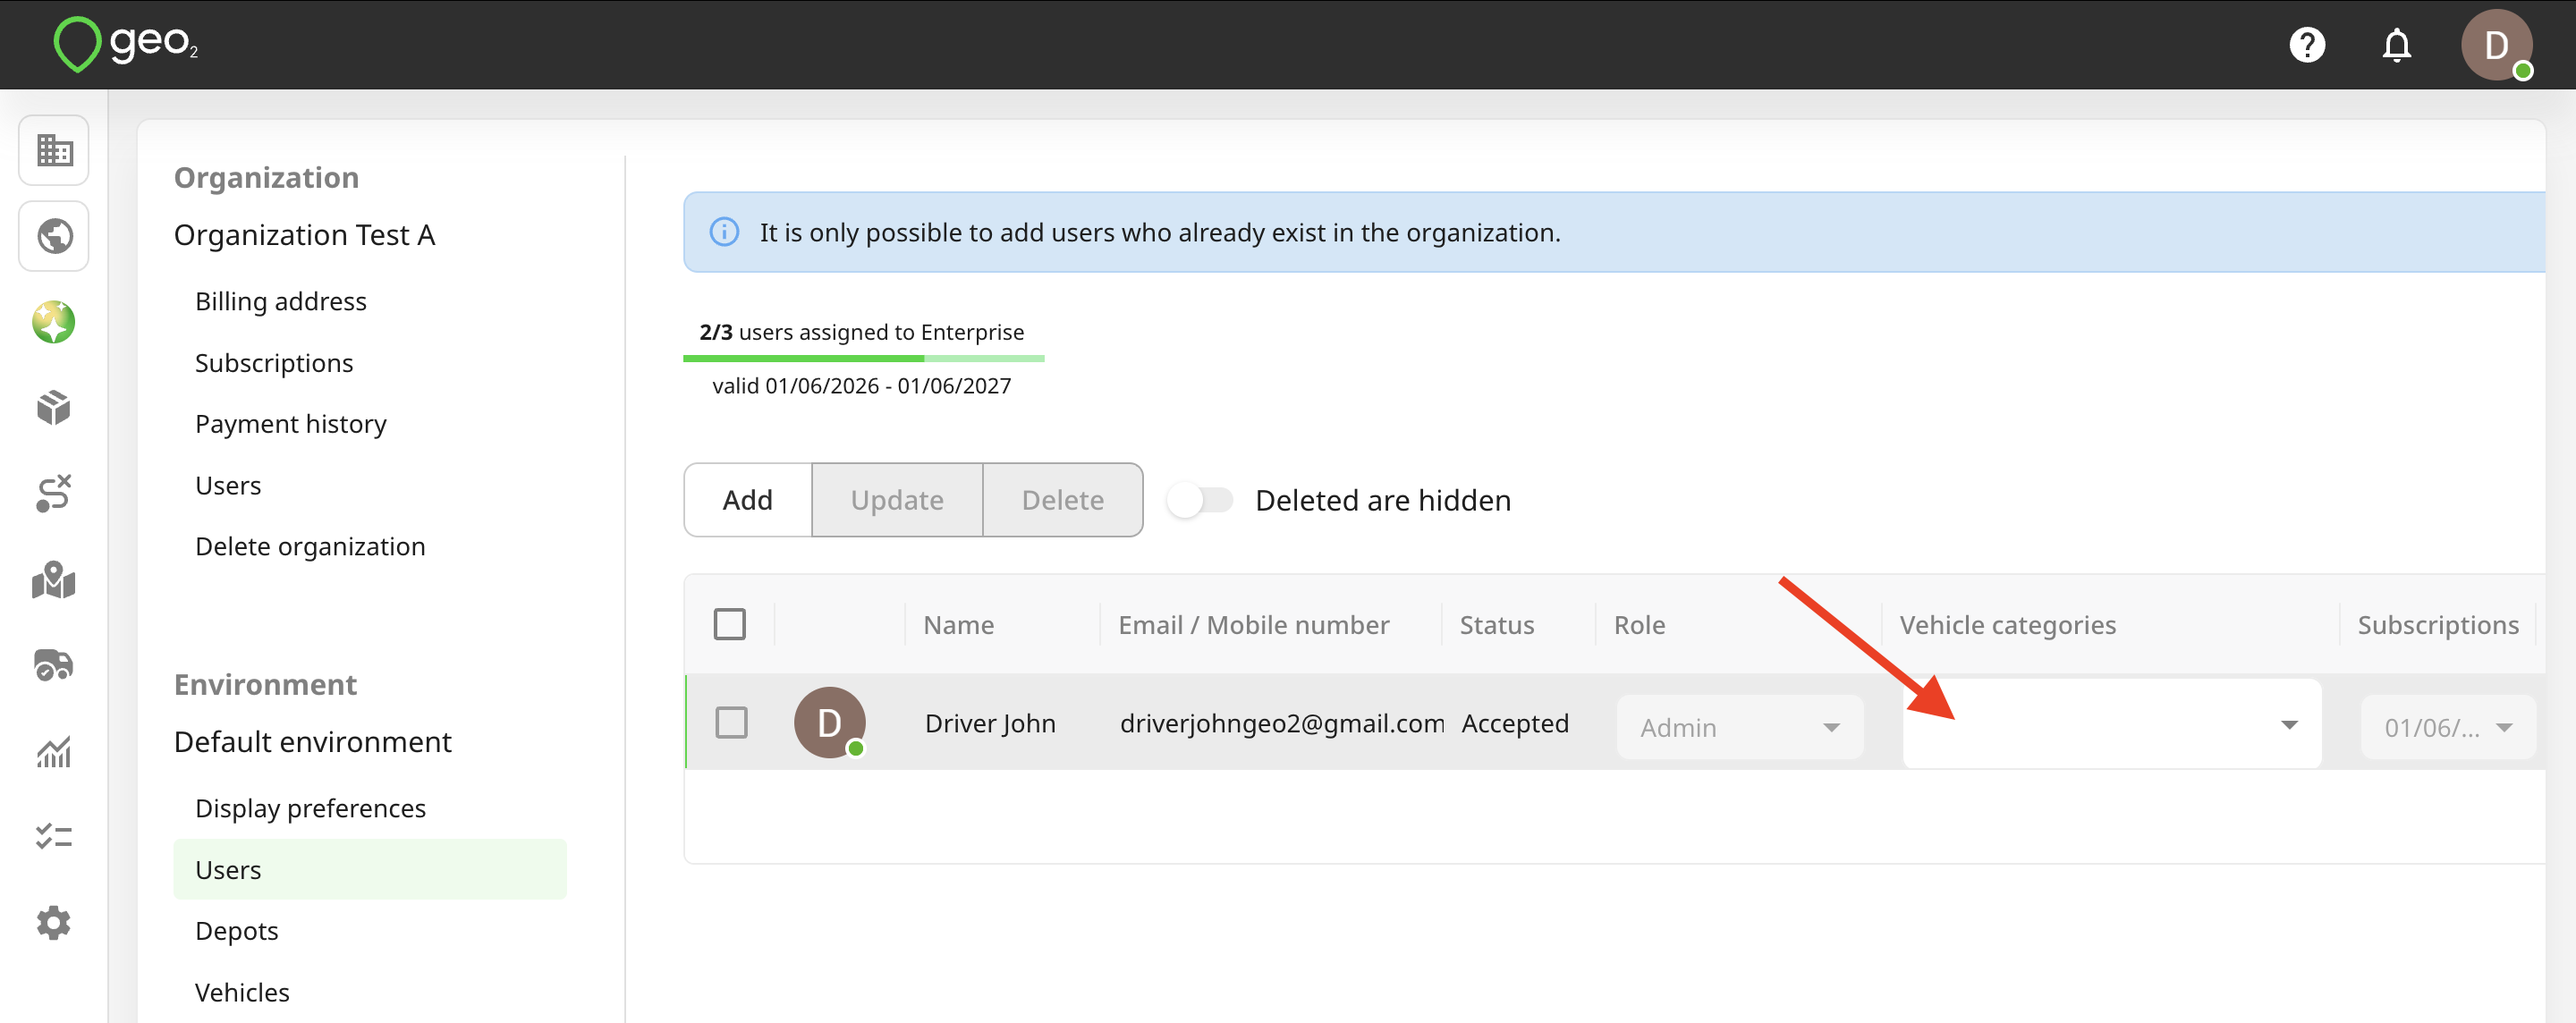The image size is (2576, 1023).
Task: Click the globe icon in sidebar
Action: point(54,236)
